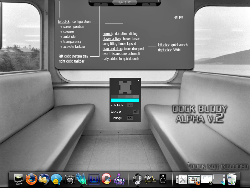Select the second-lightest transparency swatch

click(x=129, y=97)
